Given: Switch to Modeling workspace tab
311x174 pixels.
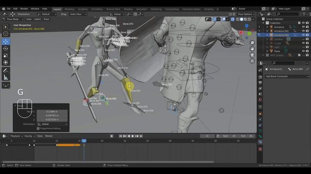Looking at the screenshot, I should pos(69,9).
